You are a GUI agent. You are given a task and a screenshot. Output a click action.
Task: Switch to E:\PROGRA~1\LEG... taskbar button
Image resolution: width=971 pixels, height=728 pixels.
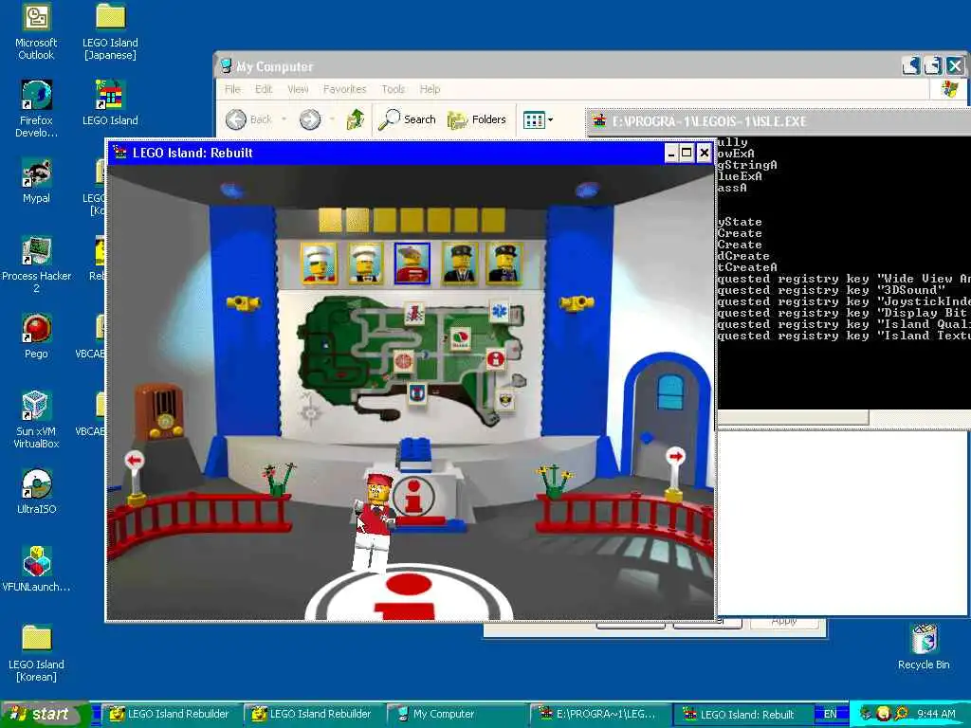(x=600, y=714)
